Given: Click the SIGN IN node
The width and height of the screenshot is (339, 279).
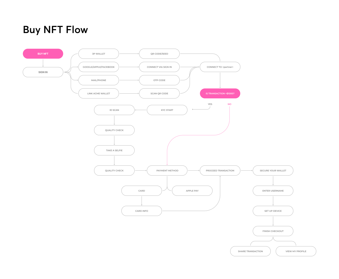Looking at the screenshot, I should coord(43,72).
